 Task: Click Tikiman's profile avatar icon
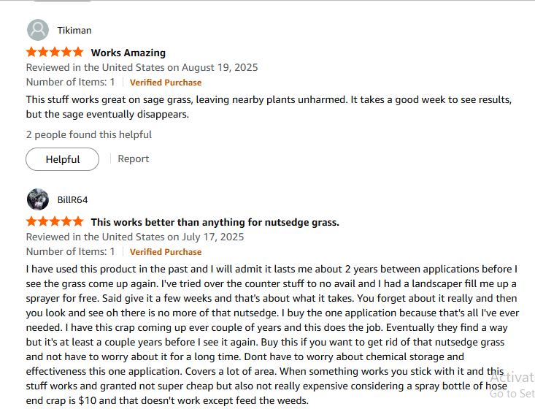38,30
